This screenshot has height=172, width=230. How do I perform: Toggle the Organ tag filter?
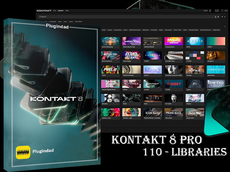(161, 30)
